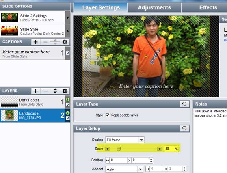Click green info icon on Landscape layer

tap(68, 113)
